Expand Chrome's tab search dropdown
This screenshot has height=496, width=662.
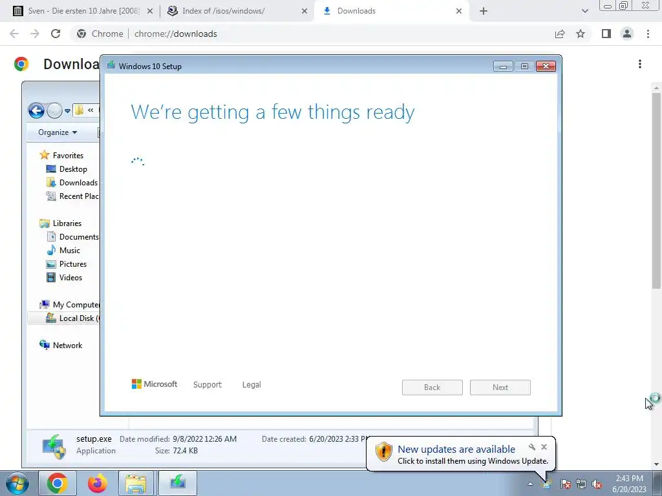584,11
